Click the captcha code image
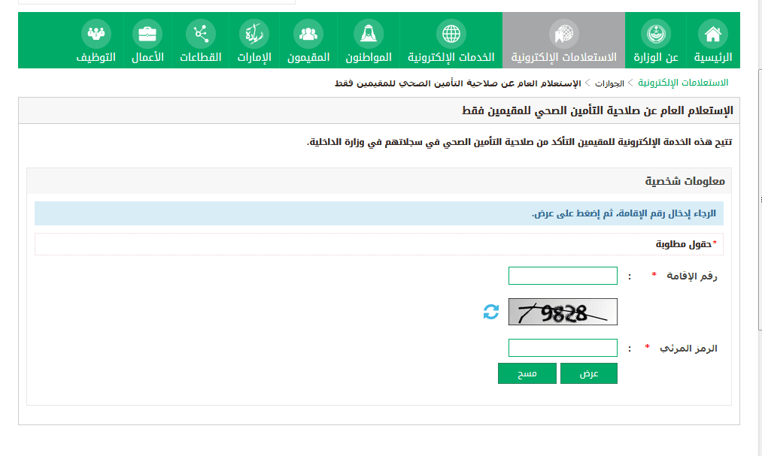Image resolution: width=762 pixels, height=456 pixels. [562, 311]
